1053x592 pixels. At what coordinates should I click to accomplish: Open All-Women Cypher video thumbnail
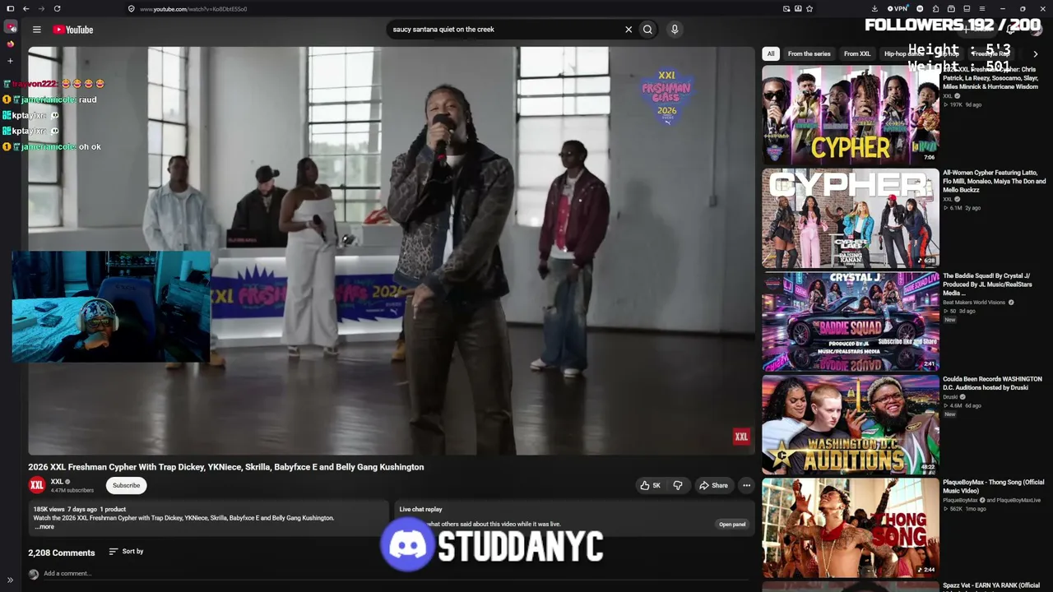tap(851, 219)
